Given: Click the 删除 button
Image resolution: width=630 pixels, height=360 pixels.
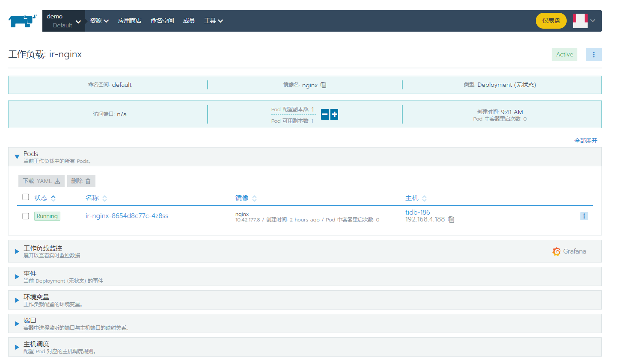Looking at the screenshot, I should [x=81, y=181].
